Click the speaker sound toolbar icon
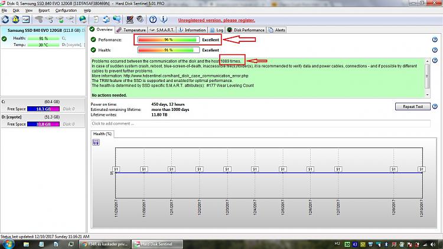This screenshot has width=443, height=249. [x=140, y=19]
